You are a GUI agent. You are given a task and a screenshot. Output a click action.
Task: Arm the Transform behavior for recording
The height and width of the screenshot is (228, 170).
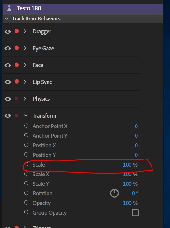17,115
